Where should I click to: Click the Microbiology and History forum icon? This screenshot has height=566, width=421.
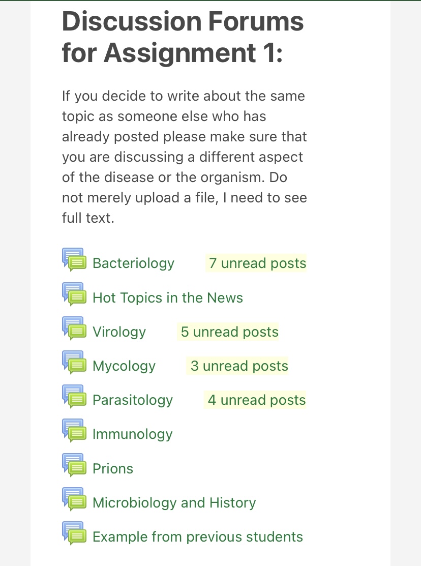(x=74, y=498)
